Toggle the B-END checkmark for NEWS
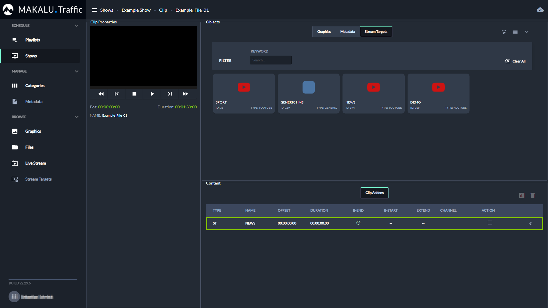Image resolution: width=548 pixels, height=308 pixels. (x=358, y=223)
